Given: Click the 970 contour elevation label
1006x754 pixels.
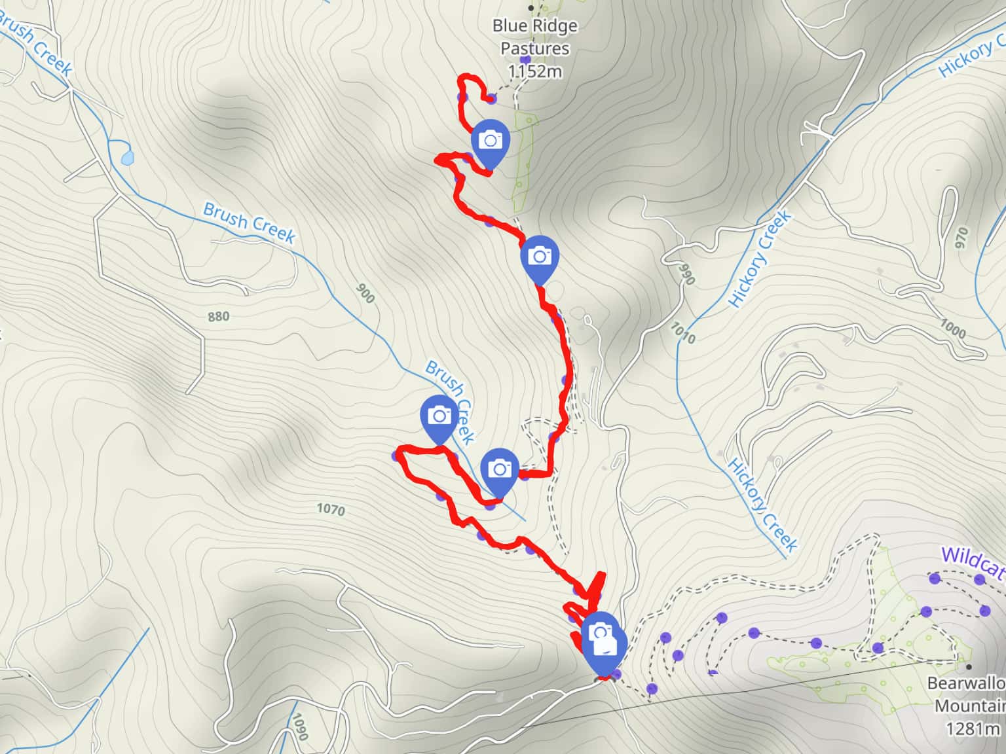Looking at the screenshot, I should [x=961, y=238].
